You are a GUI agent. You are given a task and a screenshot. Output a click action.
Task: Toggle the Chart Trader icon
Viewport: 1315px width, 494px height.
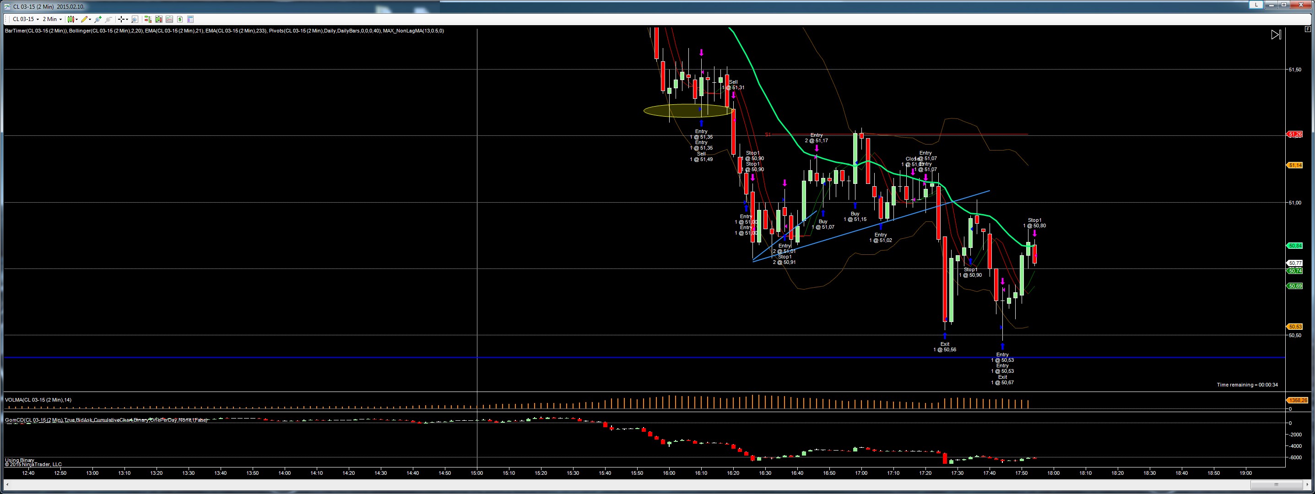148,19
